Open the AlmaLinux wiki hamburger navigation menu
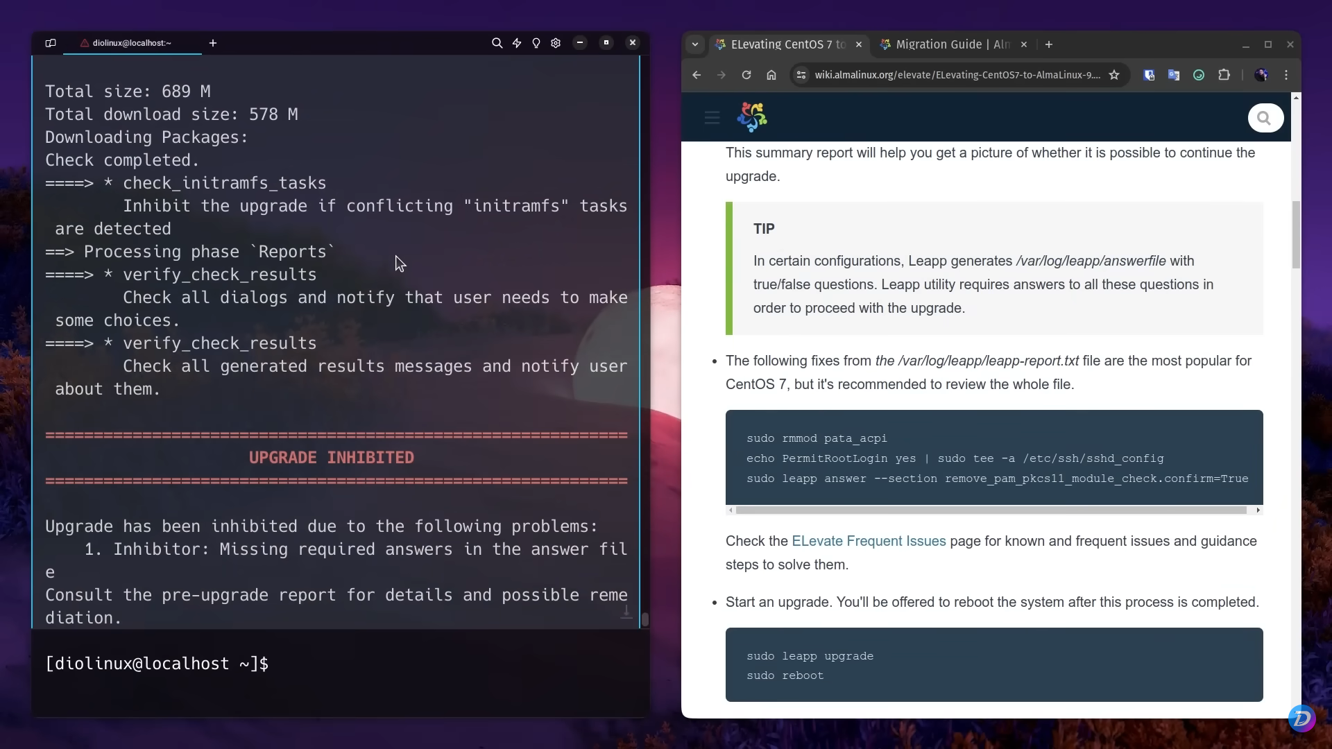This screenshot has height=749, width=1332. pyautogui.click(x=710, y=117)
